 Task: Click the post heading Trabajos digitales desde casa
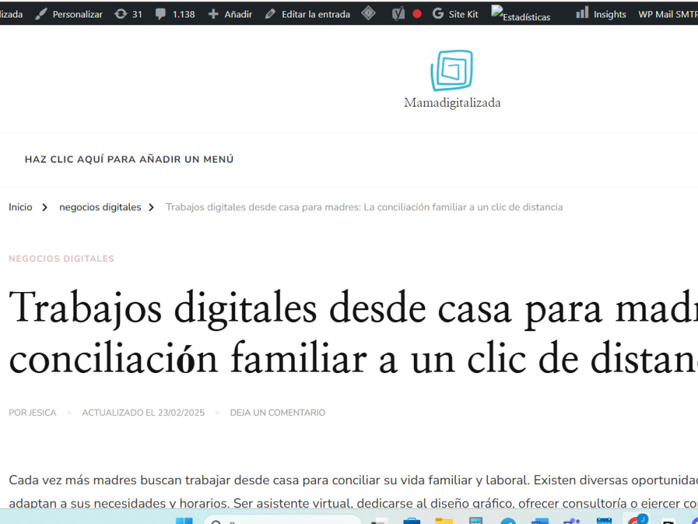(x=353, y=333)
